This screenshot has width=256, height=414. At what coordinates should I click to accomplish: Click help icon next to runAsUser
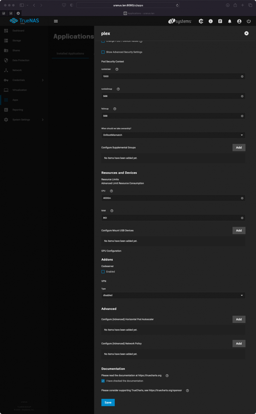point(117,69)
